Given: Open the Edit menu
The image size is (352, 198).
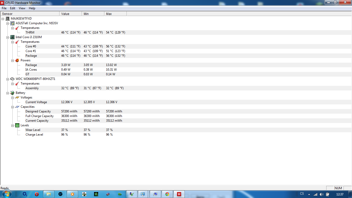Looking at the screenshot, I should [x=13, y=8].
